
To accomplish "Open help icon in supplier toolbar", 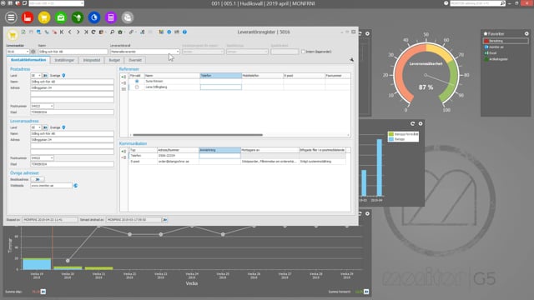I will tap(184, 32).
